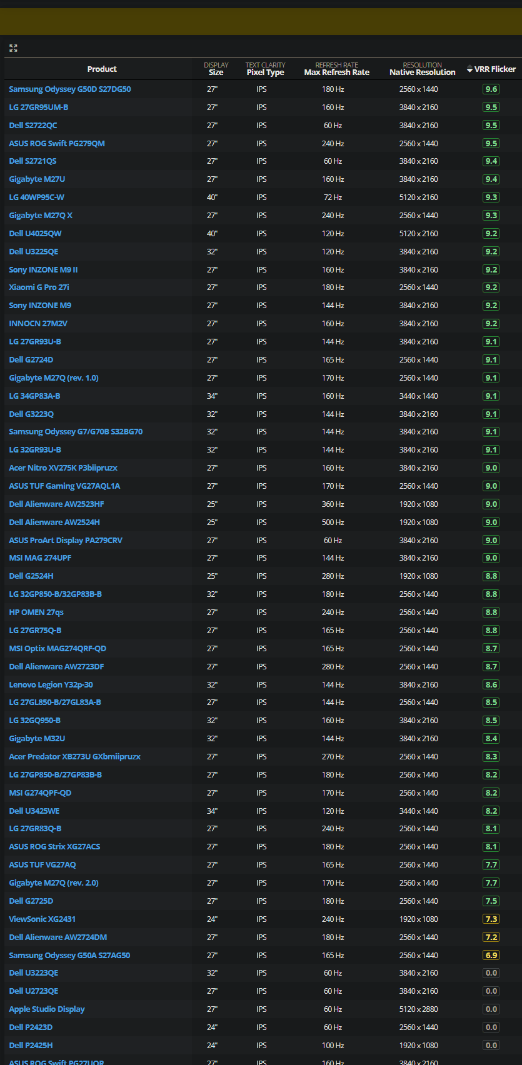Sort by the Pixel Type column header
Viewport: 522px width, 1065px height.
265,69
